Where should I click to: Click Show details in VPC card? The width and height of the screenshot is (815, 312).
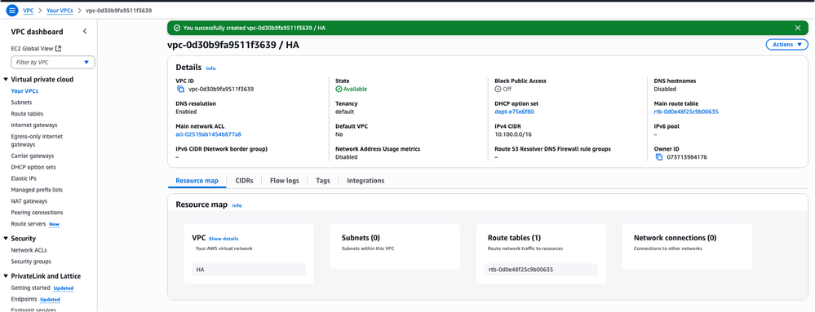[x=224, y=239]
